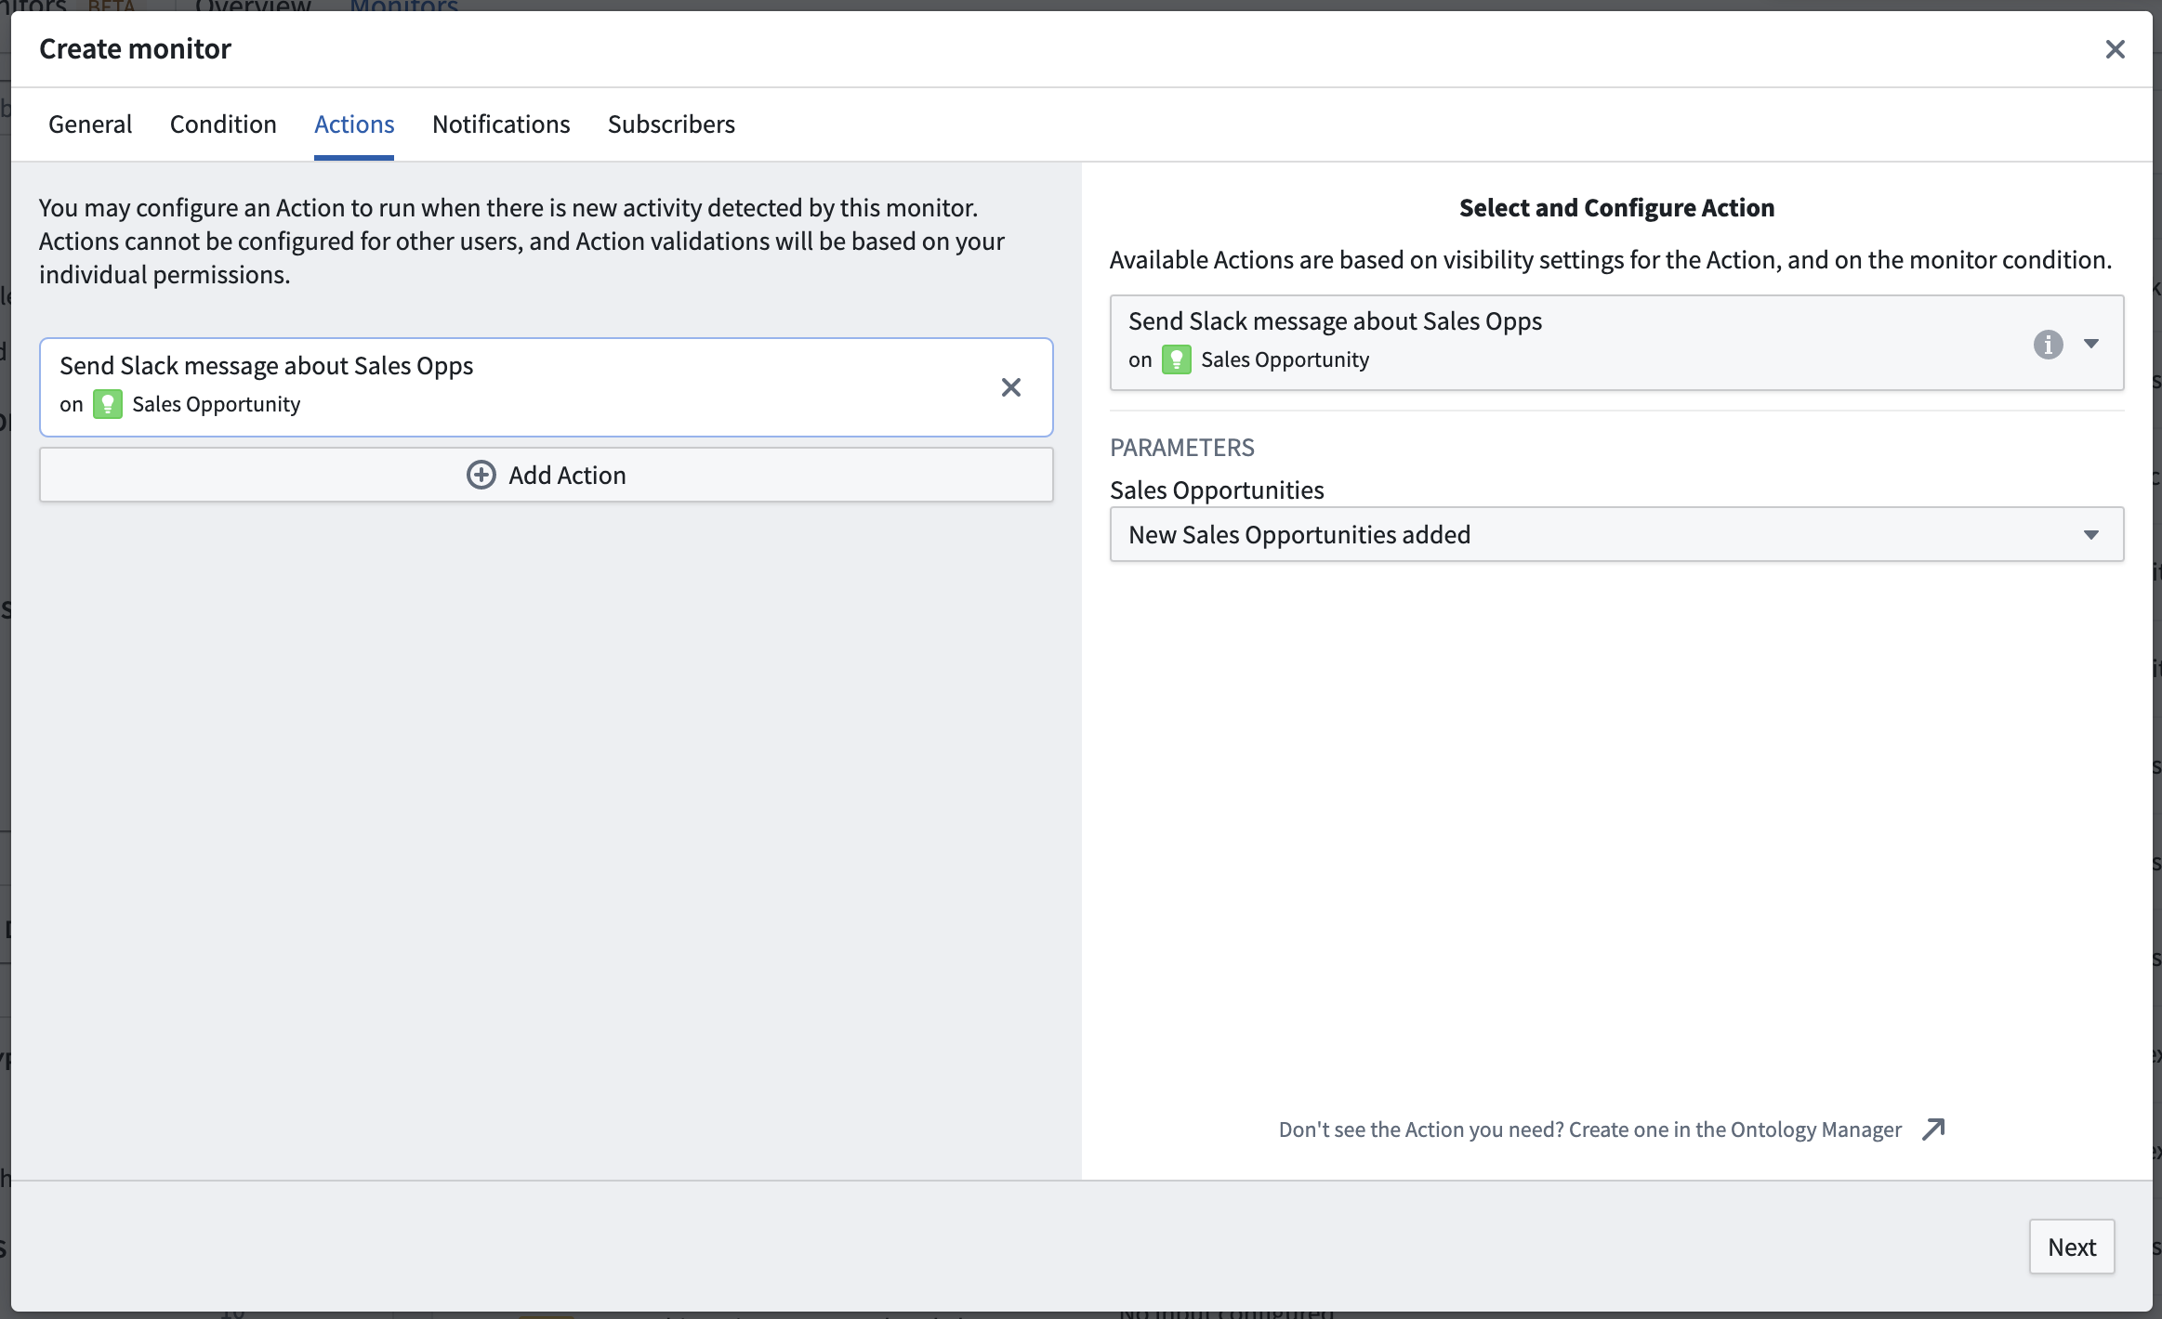The image size is (2162, 1319).
Task: Open the Subscribers tab
Action: (671, 124)
